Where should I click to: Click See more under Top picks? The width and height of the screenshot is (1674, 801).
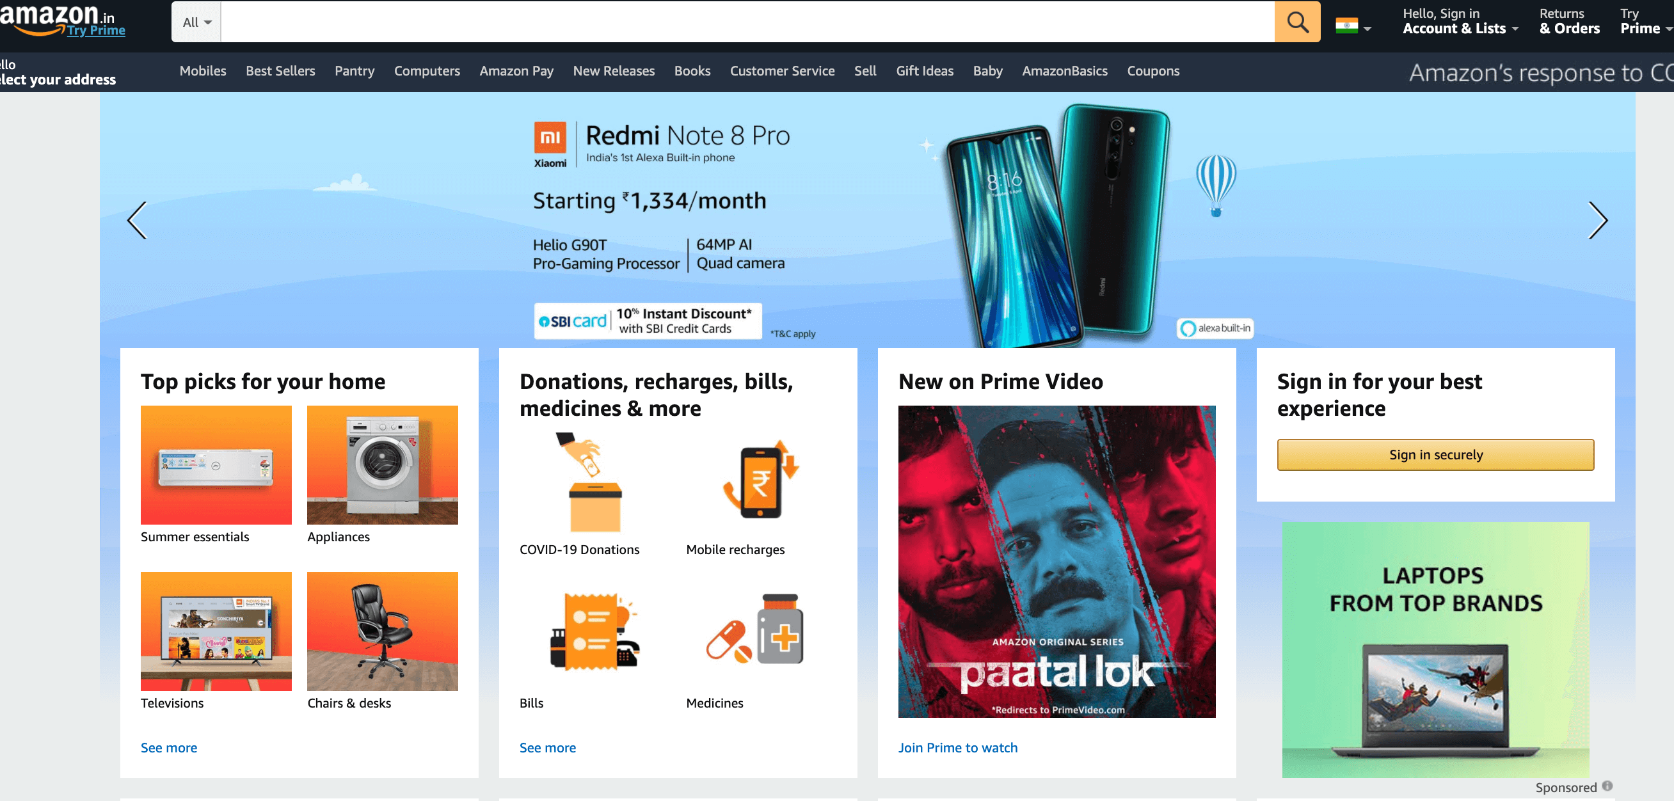pyautogui.click(x=169, y=747)
